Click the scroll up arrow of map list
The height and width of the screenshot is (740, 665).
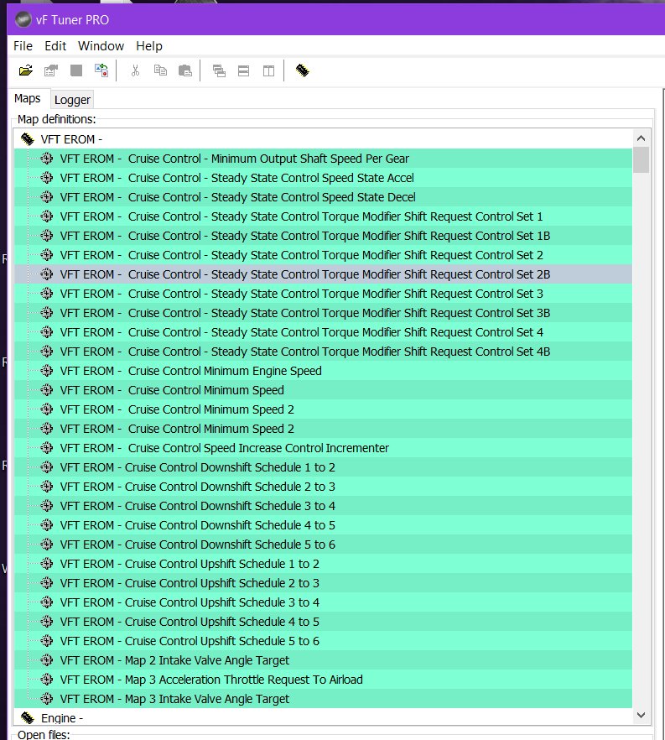click(x=641, y=138)
